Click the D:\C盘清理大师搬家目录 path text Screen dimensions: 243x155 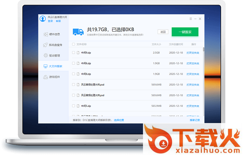coord(97,120)
